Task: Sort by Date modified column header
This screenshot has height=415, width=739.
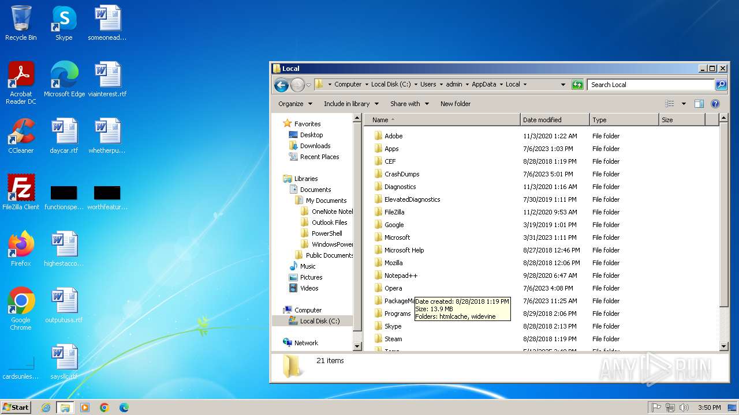Action: coord(555,120)
